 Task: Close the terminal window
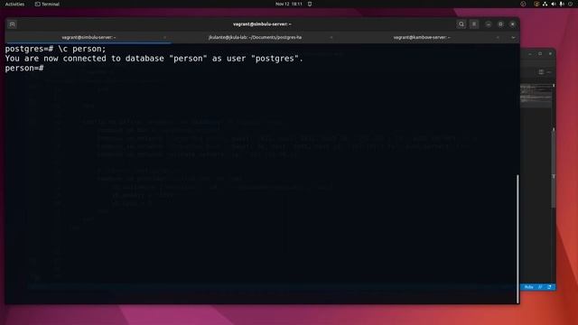[x=512, y=24]
